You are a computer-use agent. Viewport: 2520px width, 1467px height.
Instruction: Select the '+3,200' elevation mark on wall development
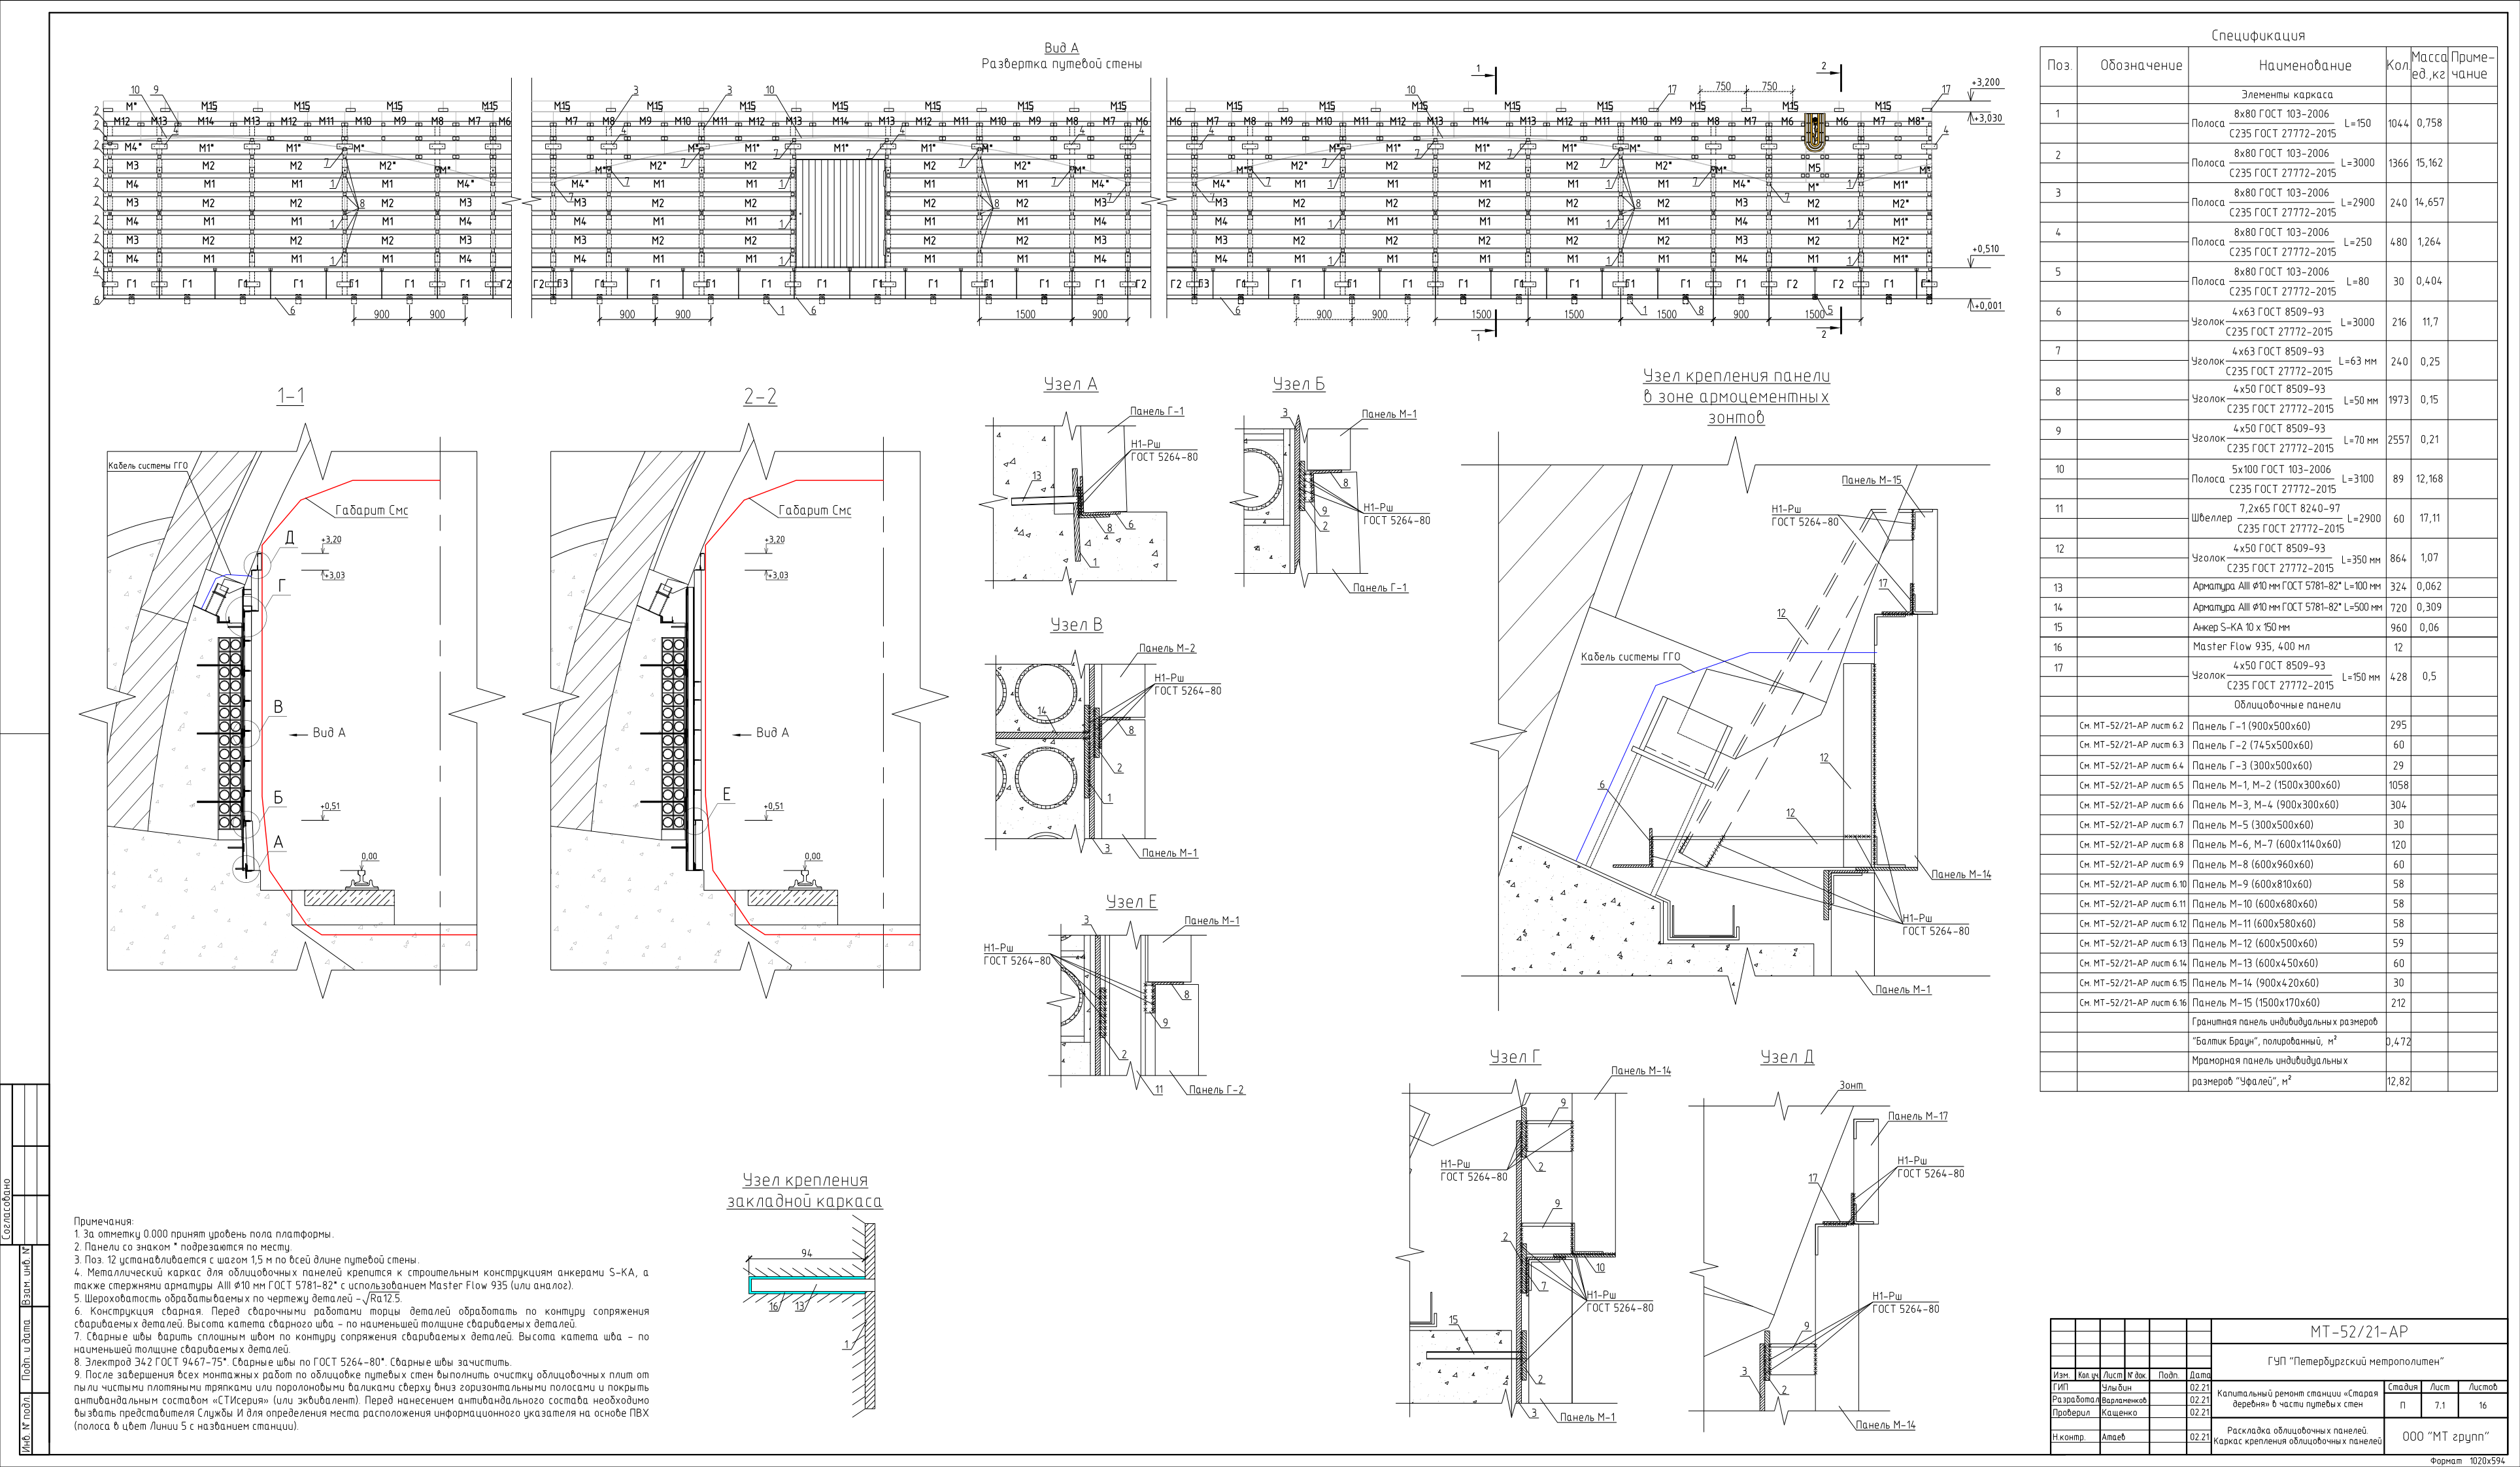(1985, 83)
